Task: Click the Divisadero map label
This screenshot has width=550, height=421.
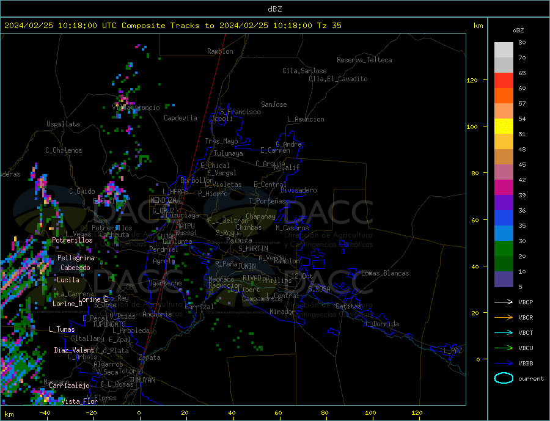Action: tap(298, 190)
